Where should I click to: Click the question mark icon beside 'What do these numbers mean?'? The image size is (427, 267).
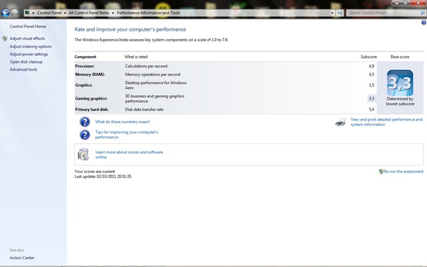(85, 122)
